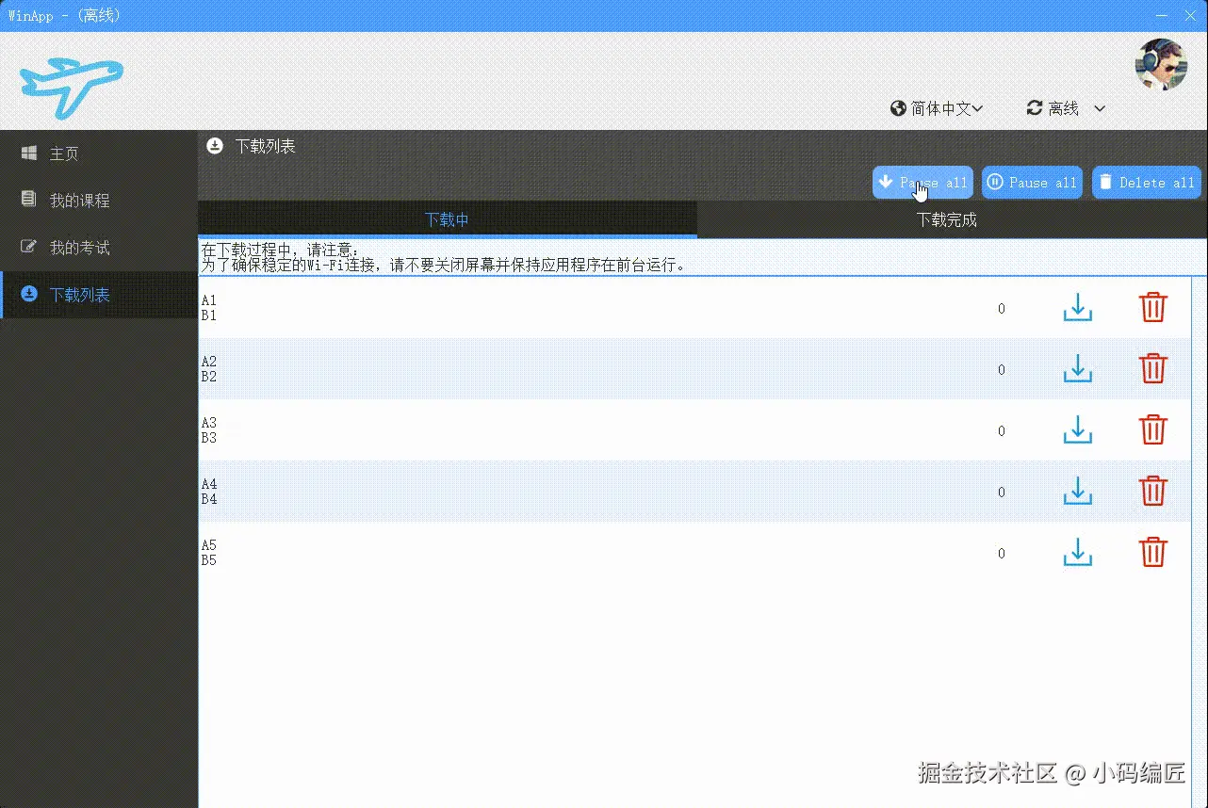Image resolution: width=1208 pixels, height=808 pixels.
Task: Click the A4 B4 row text
Action: (x=209, y=492)
